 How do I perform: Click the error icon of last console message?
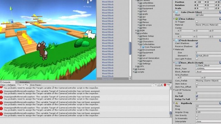[1, 114]
